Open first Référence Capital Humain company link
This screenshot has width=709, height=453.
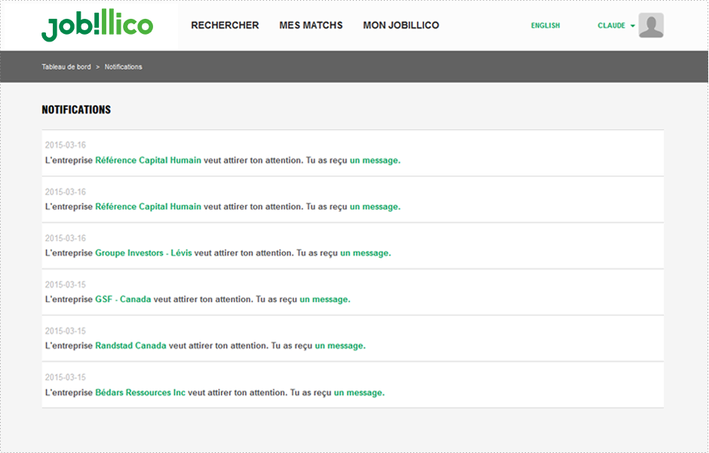pyautogui.click(x=148, y=161)
